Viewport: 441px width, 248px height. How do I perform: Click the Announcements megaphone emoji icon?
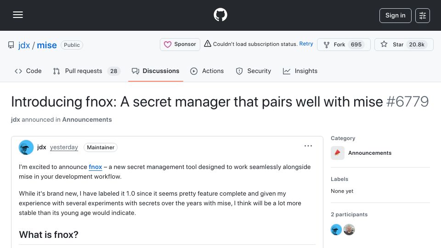pyautogui.click(x=338, y=153)
